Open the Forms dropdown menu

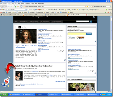point(19,12)
